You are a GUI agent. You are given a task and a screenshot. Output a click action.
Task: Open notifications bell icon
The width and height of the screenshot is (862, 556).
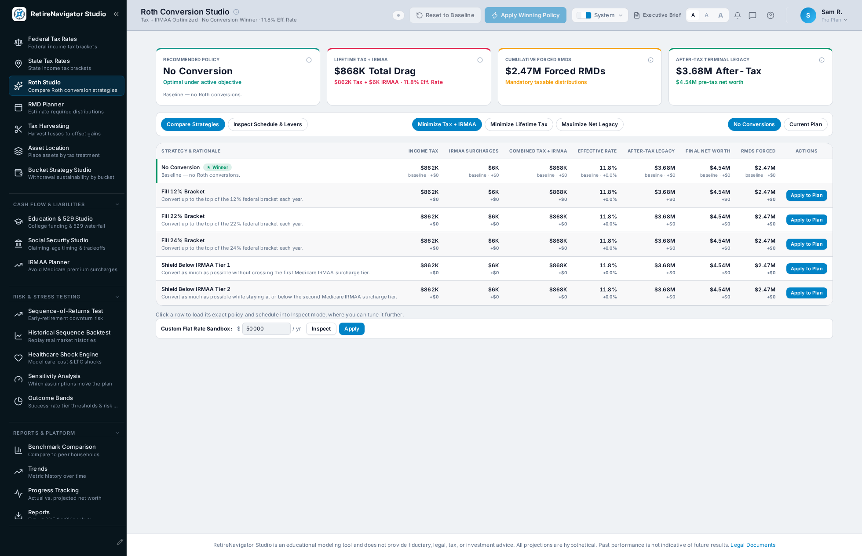[738, 15]
